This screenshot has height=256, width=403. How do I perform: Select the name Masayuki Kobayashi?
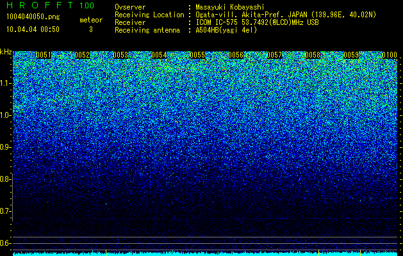229,7
